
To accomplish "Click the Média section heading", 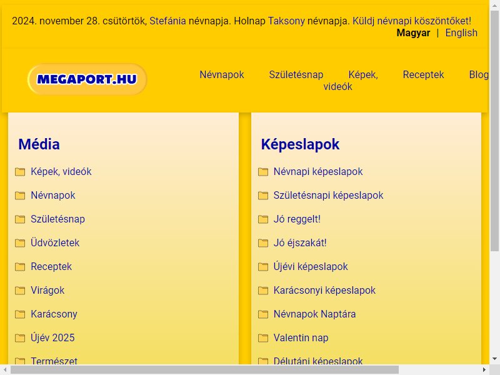I will (x=39, y=144).
